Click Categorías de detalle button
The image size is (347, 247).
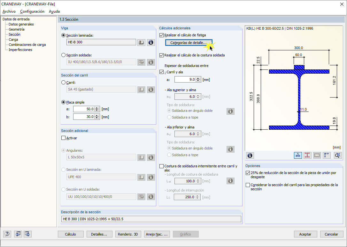tap(189, 43)
